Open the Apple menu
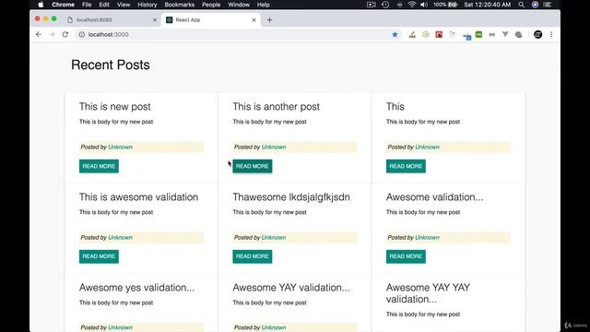The image size is (590, 332). pos(41,5)
